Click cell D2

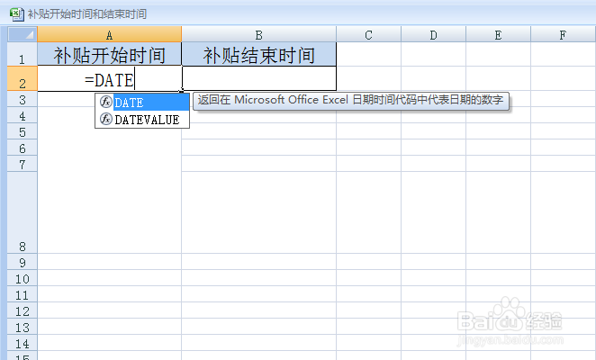click(433, 78)
